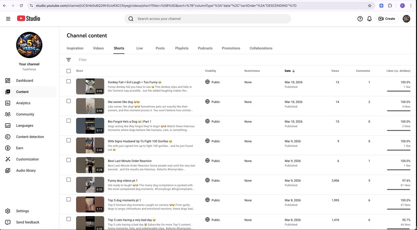Screen dimensions: 417x230
Task: Click the site information icon in address bar
Action: (31, 6)
